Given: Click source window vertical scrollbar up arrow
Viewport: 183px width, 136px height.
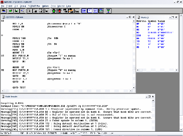Looking at the screenshot, I should click(134, 21).
